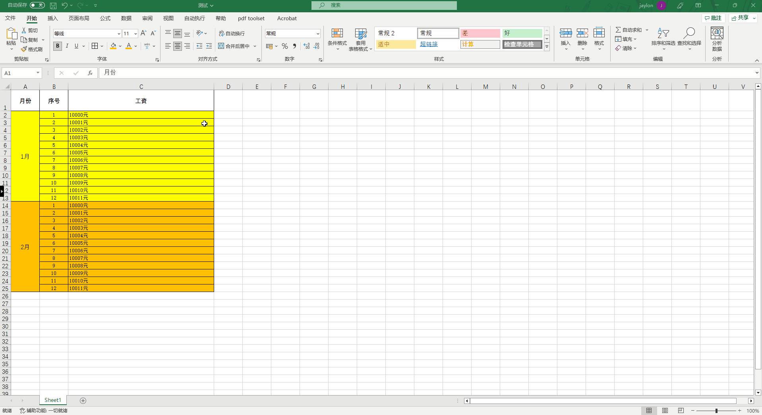Add a new sheet with plus icon
Screen dimensions: 762x415
83,401
